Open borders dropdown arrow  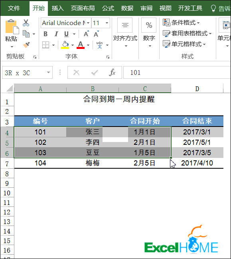pos(53,45)
